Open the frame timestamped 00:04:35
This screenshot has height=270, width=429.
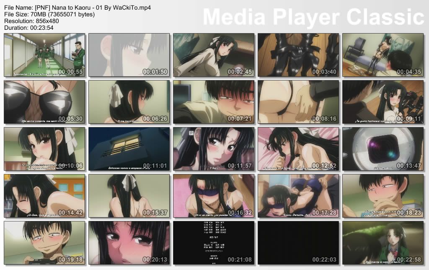click(x=383, y=55)
